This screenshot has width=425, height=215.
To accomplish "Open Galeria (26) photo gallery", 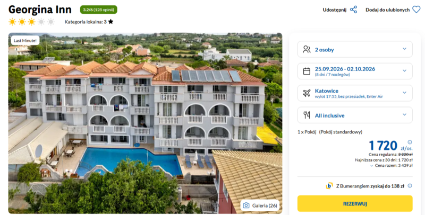I will 260,205.
